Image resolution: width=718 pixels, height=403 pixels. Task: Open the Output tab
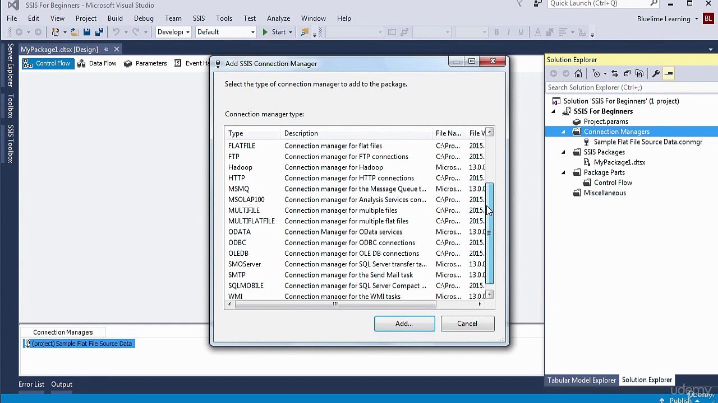click(x=62, y=384)
